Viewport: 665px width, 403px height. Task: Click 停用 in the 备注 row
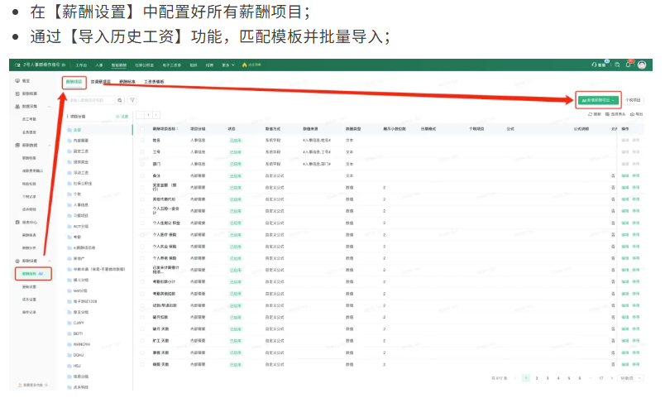tap(636, 175)
